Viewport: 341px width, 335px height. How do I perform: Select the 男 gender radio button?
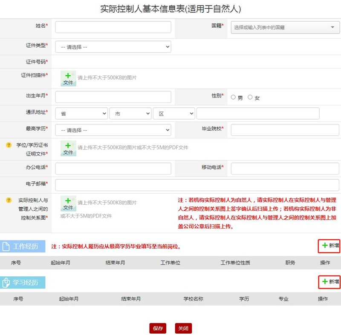point(233,97)
